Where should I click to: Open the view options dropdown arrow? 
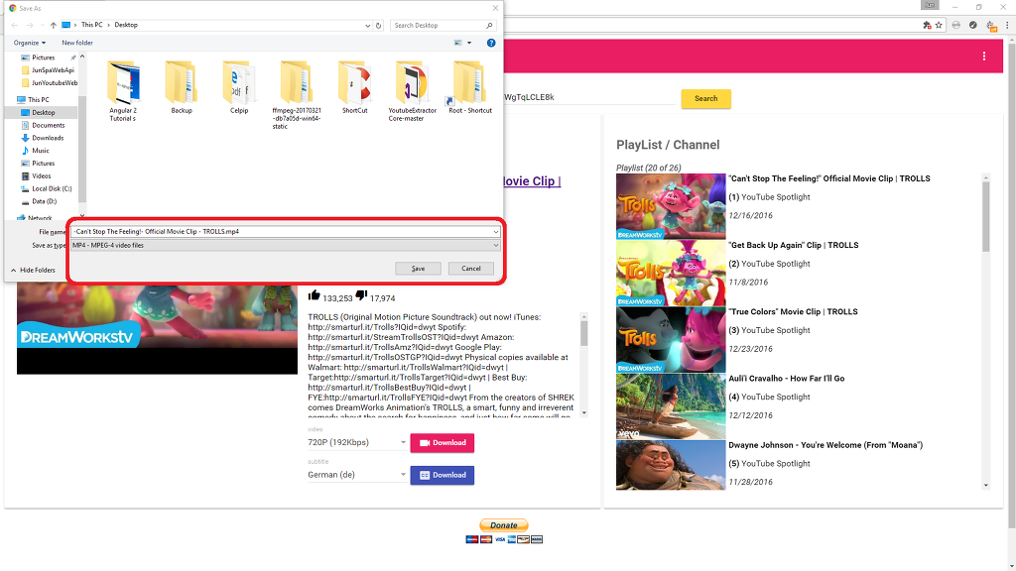tap(469, 43)
